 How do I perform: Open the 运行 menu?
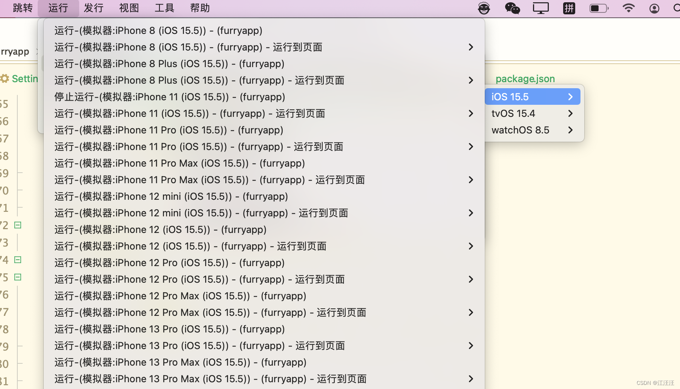[58, 8]
